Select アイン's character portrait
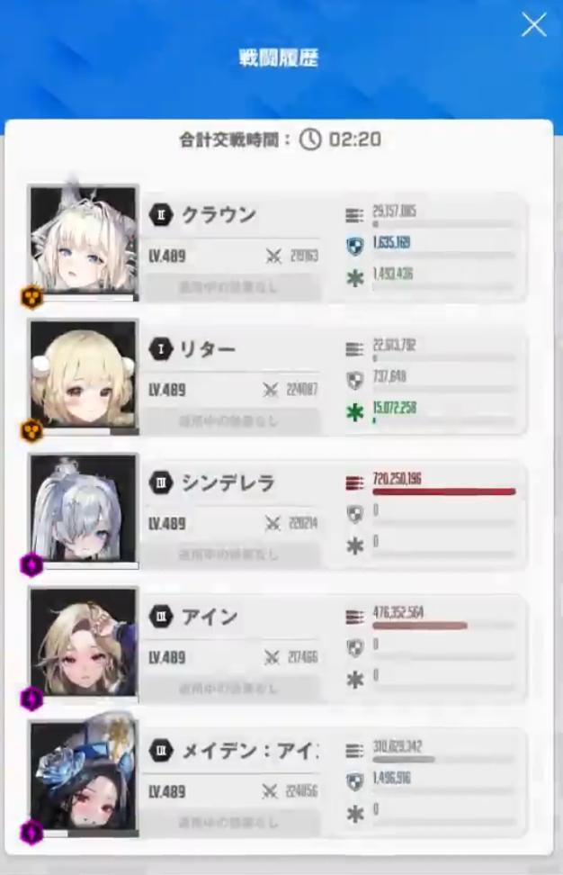This screenshot has width=563, height=875. click(84, 643)
